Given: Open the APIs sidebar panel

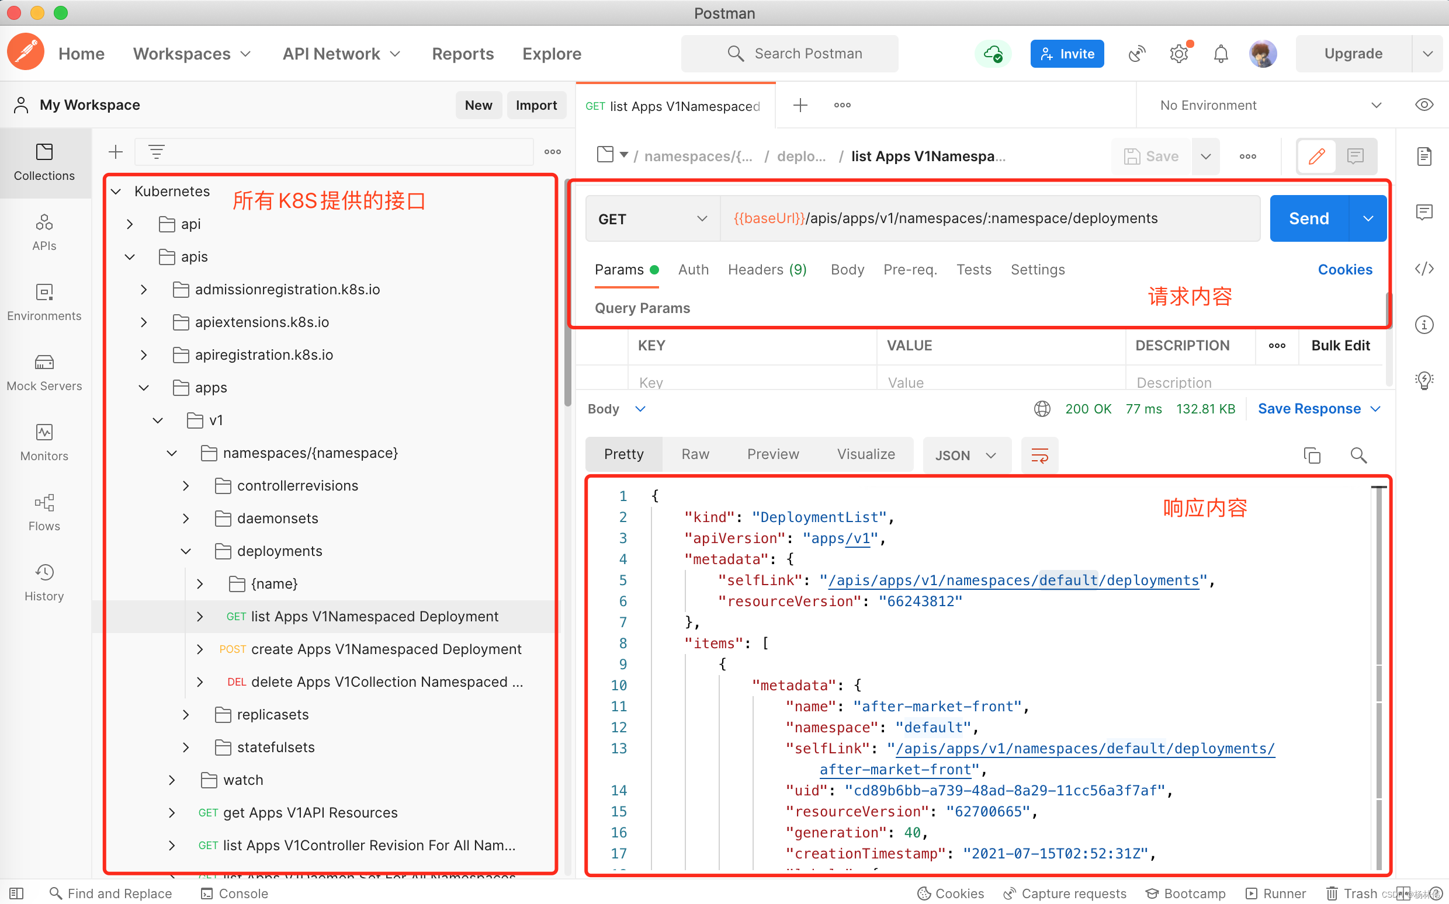Looking at the screenshot, I should 44,232.
